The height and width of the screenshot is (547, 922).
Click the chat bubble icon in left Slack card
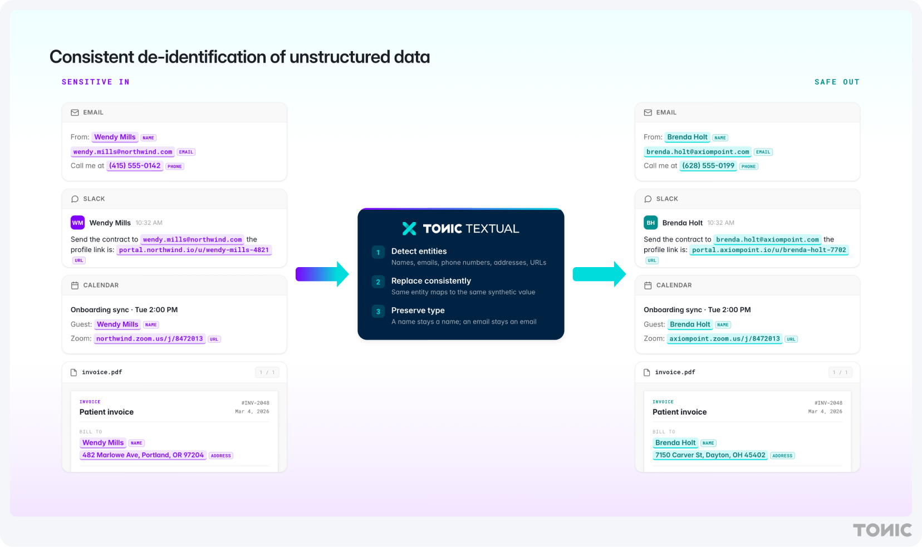(x=75, y=199)
